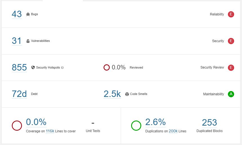Click the Vulnerabilities unlocked padlock icon
The height and width of the screenshot is (145, 242).
pyautogui.click(x=28, y=41)
